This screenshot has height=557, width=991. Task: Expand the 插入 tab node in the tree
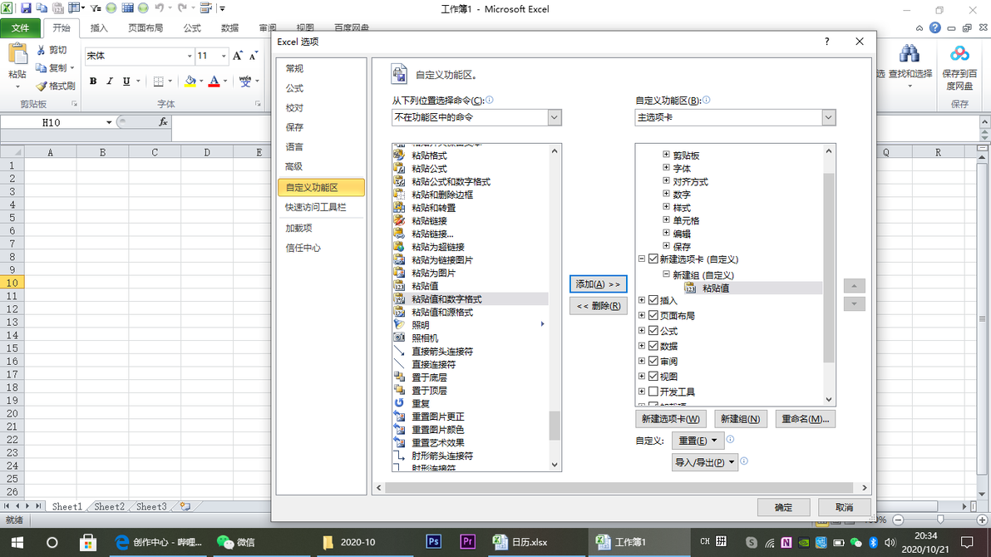tap(642, 299)
